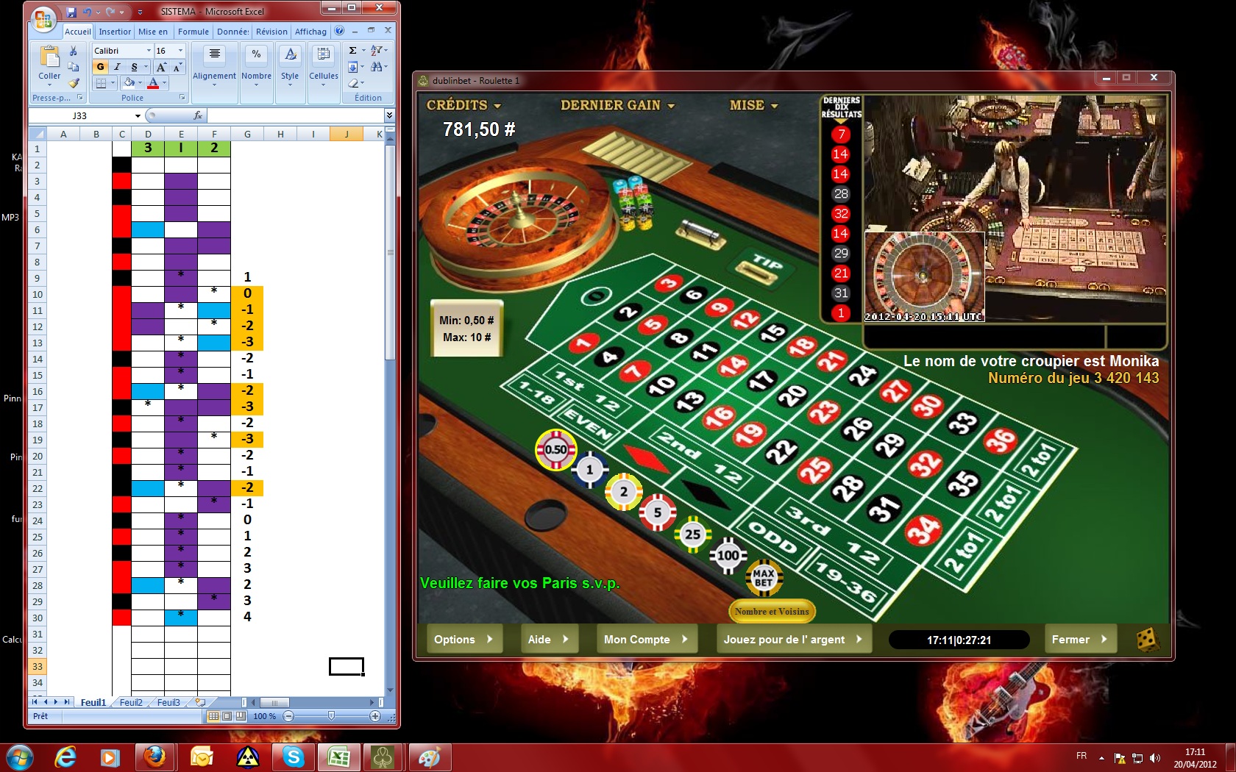Click the Cut scissors icon

tap(74, 51)
